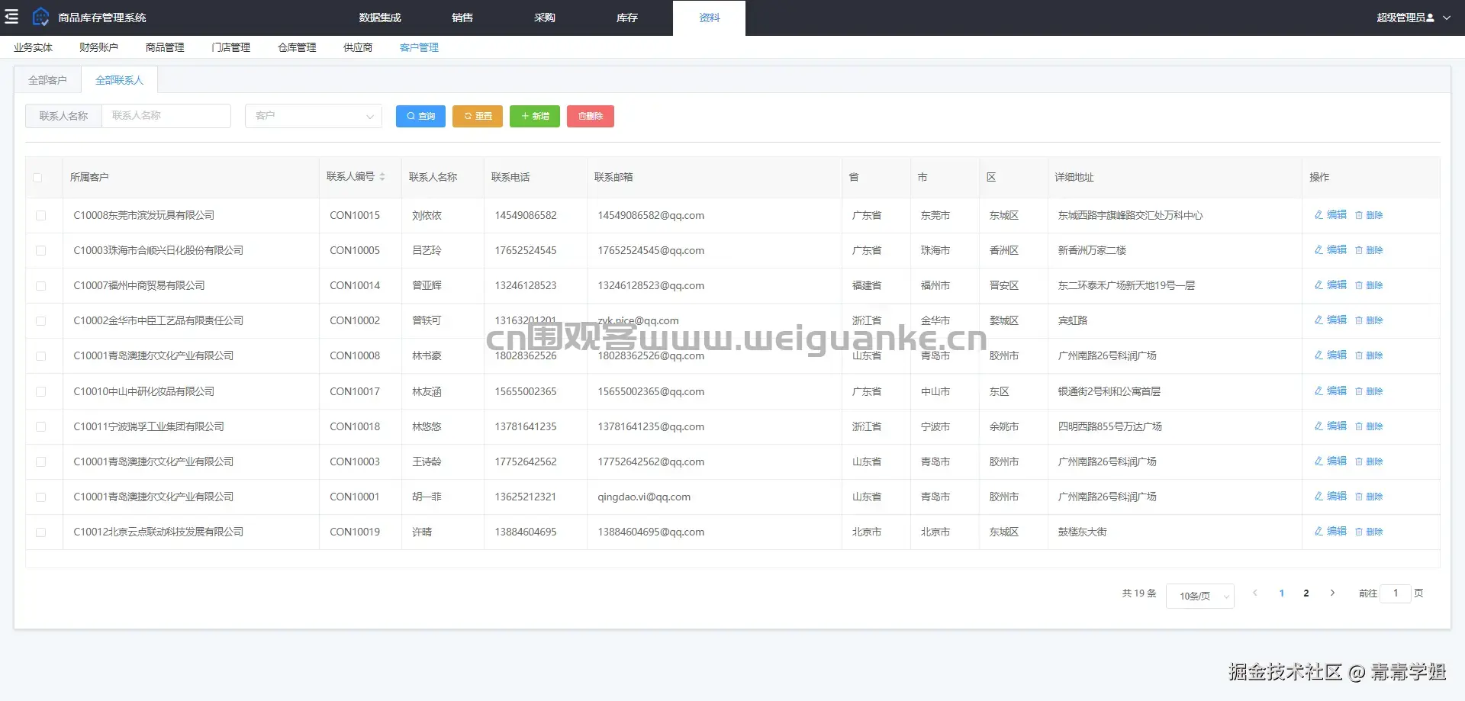Click the red 删除 batch delete button

pos(591,116)
